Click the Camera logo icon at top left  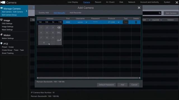(3, 2)
